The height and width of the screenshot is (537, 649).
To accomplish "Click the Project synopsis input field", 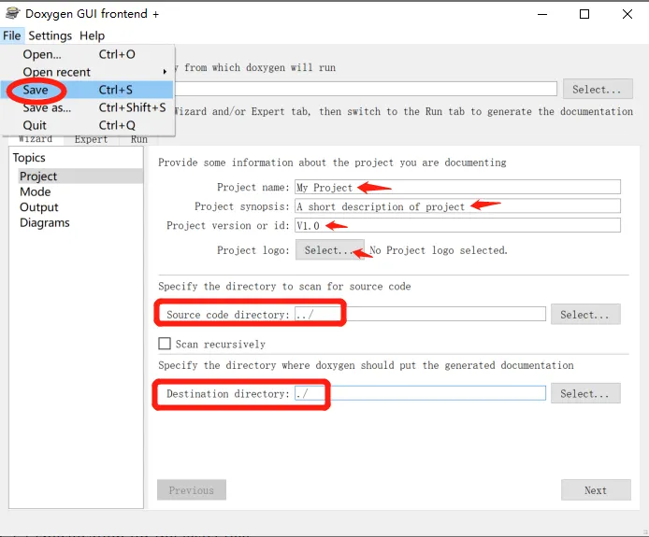I will click(x=458, y=205).
